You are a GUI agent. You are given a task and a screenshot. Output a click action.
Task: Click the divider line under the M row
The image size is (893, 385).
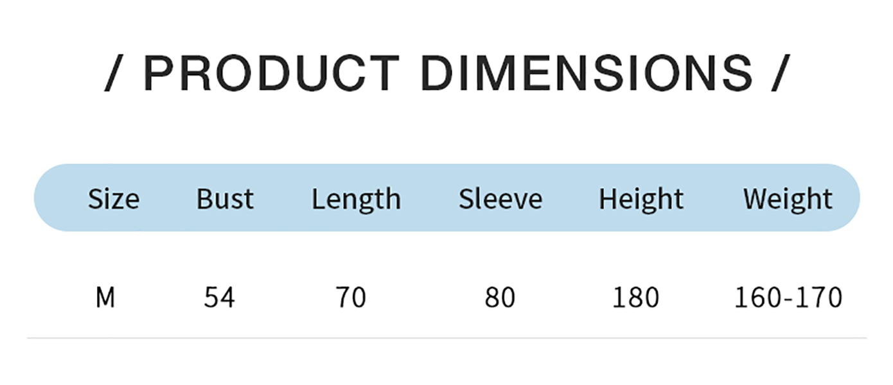click(446, 338)
